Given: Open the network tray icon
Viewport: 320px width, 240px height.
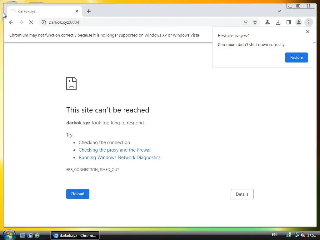Looking at the screenshot, I should coord(297,235).
